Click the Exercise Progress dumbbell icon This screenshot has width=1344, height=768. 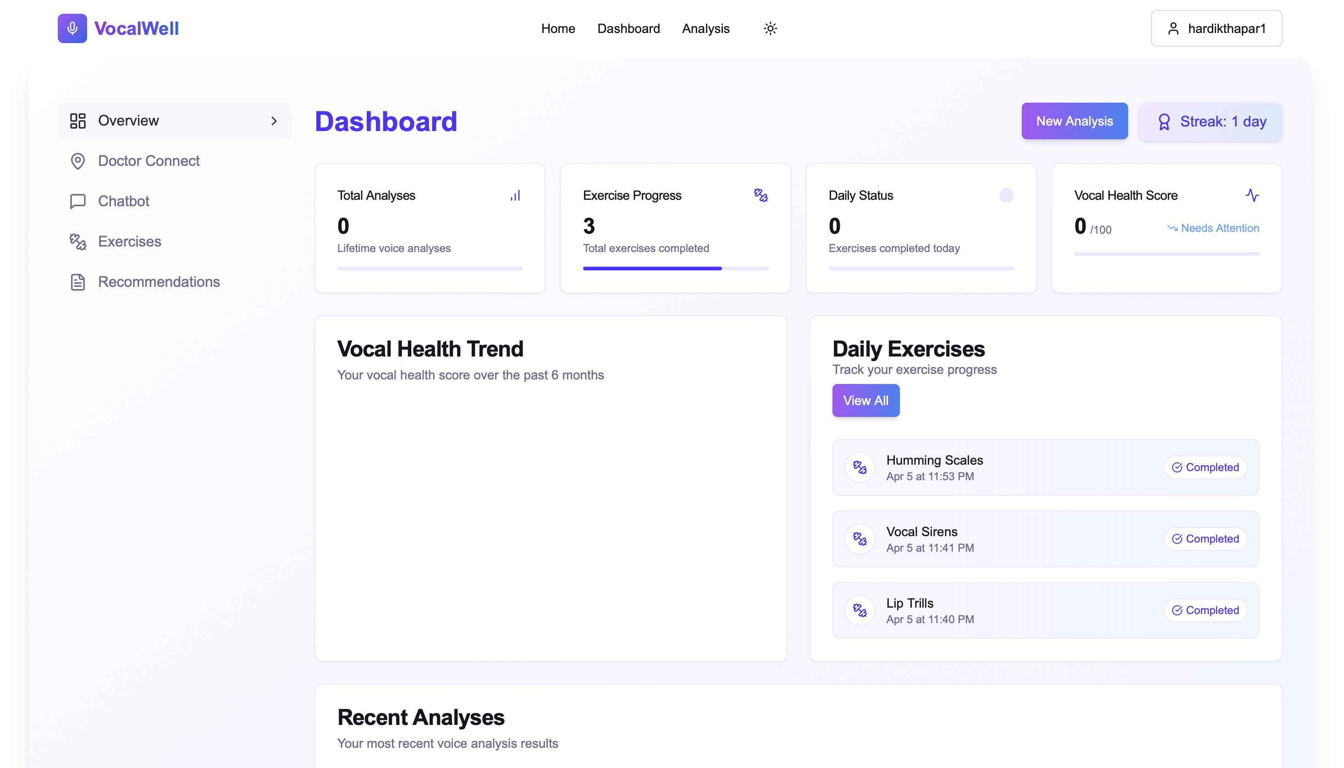point(760,195)
